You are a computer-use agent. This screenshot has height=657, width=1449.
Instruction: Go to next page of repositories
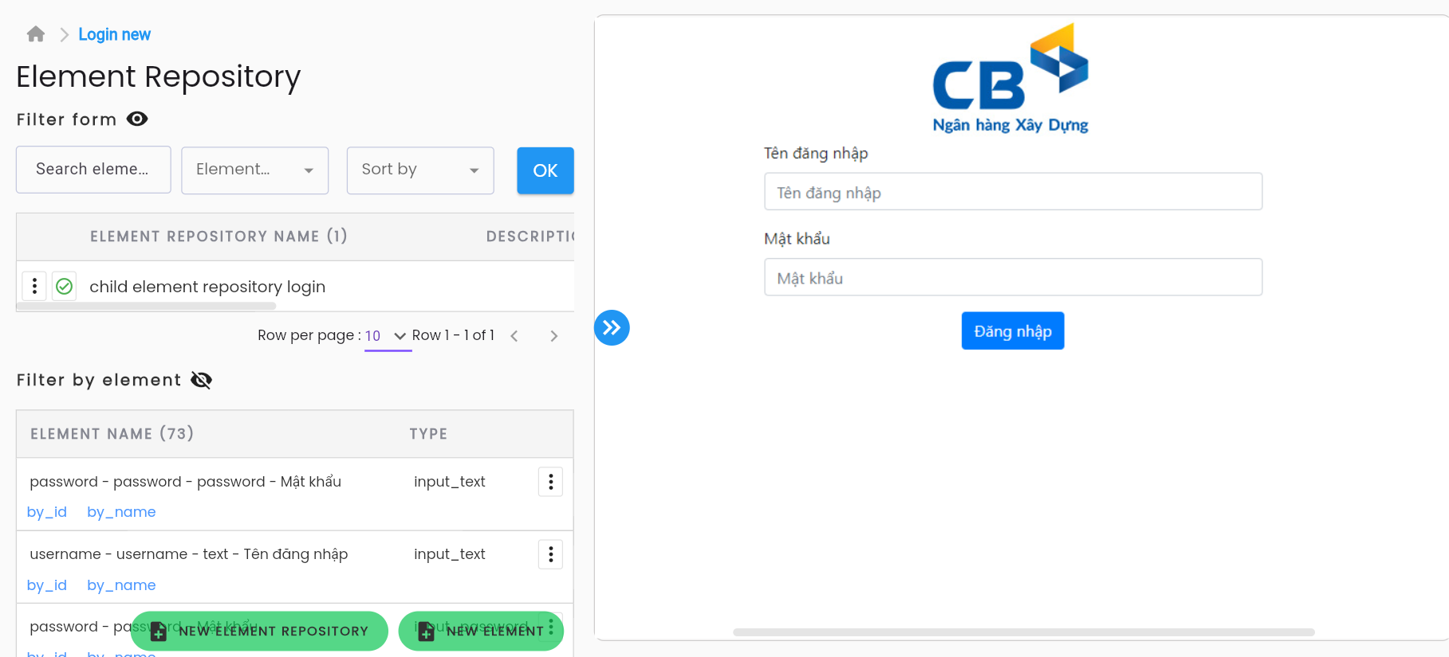pos(553,336)
